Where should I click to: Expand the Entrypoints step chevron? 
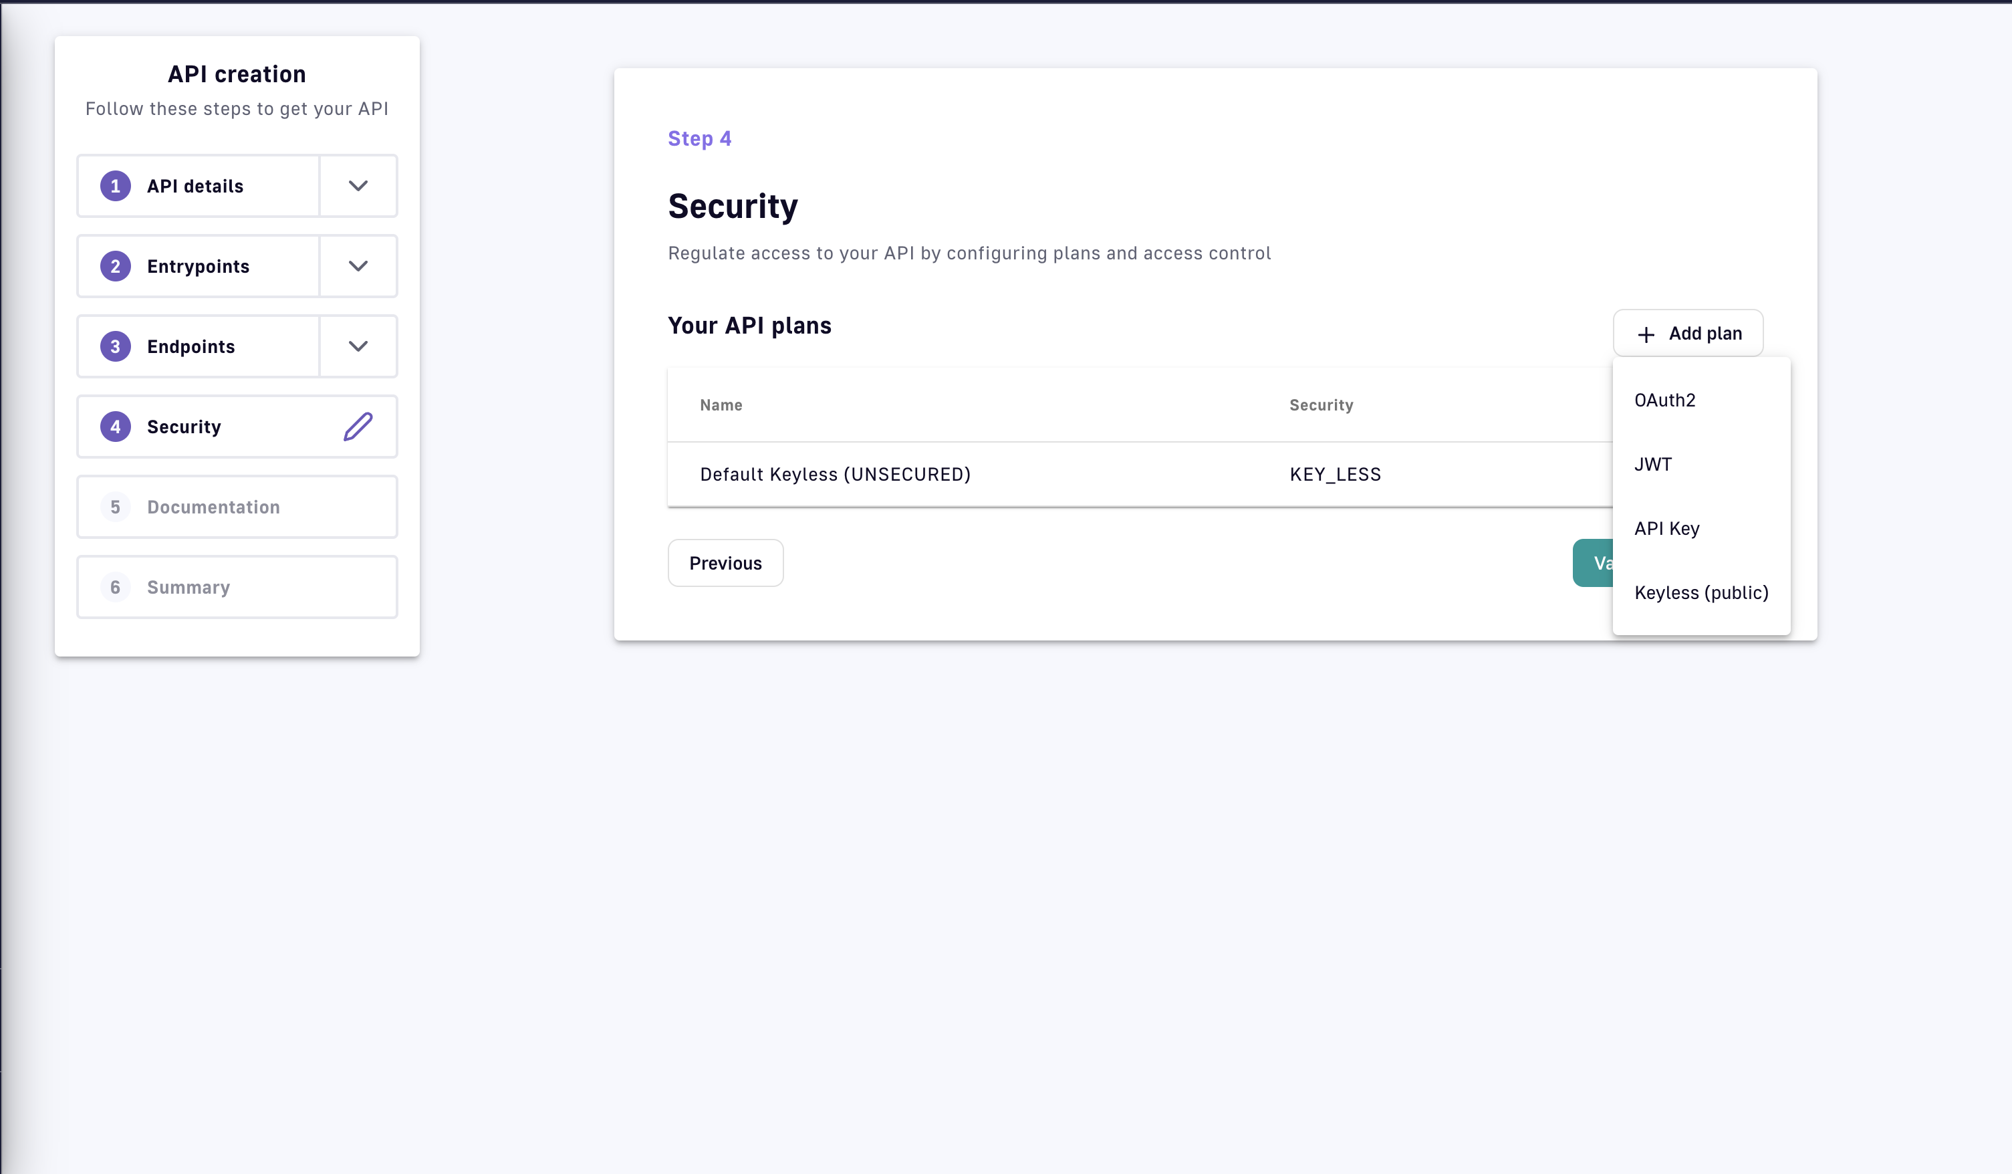pos(358,266)
